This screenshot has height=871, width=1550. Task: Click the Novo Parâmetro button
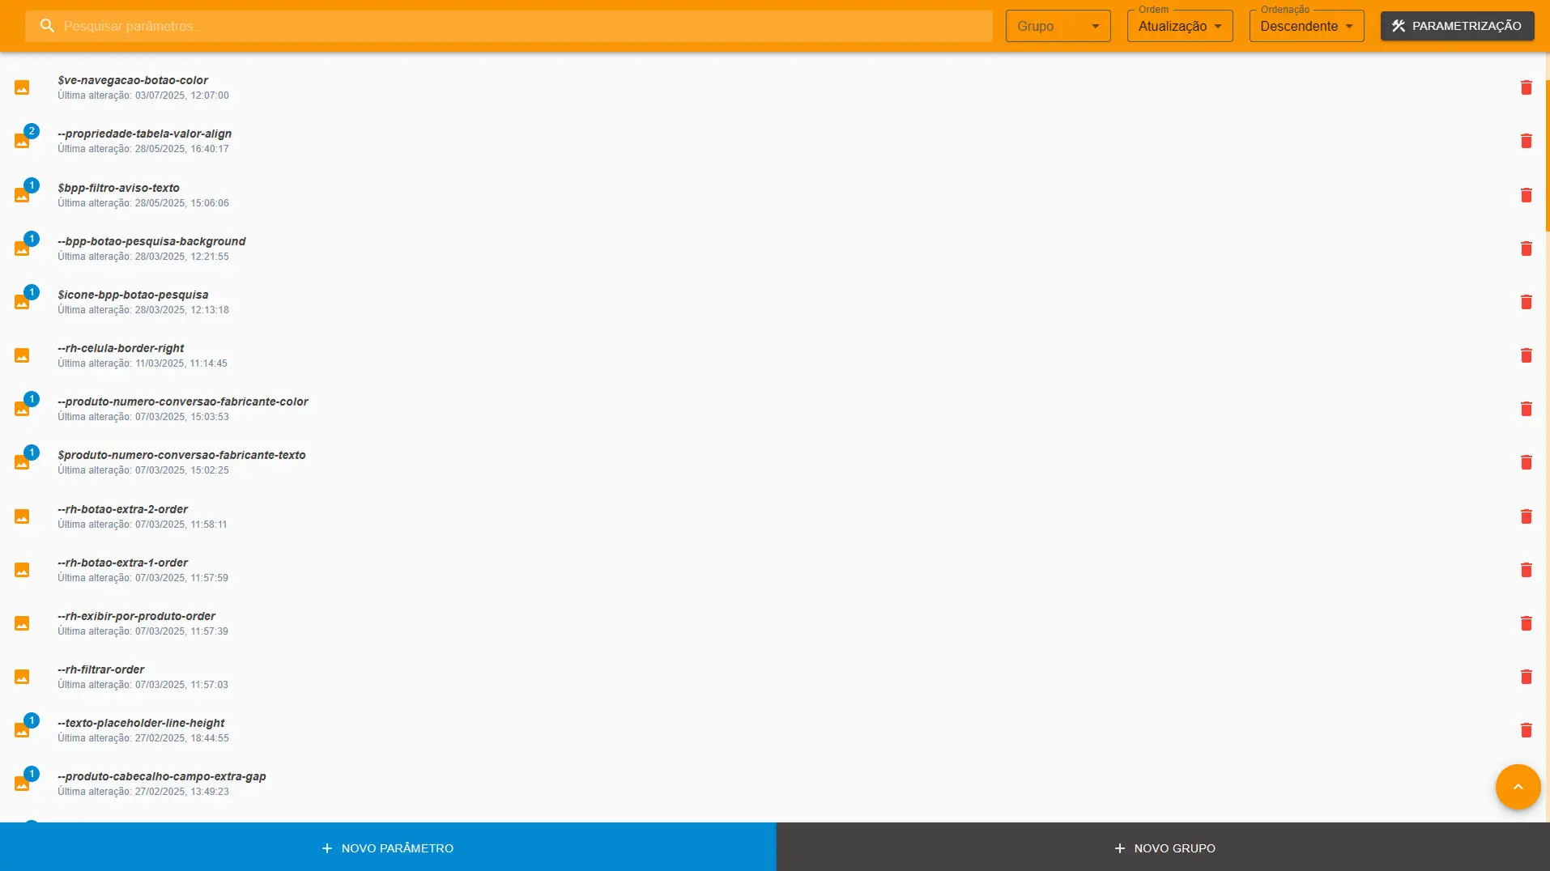coord(387,848)
